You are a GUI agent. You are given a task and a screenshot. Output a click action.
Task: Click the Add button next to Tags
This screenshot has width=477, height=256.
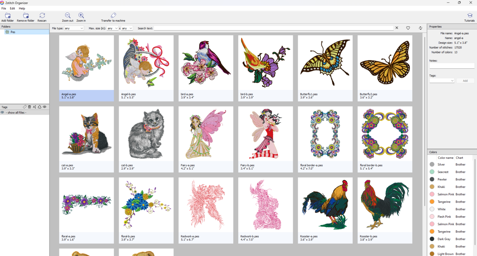[465, 80]
